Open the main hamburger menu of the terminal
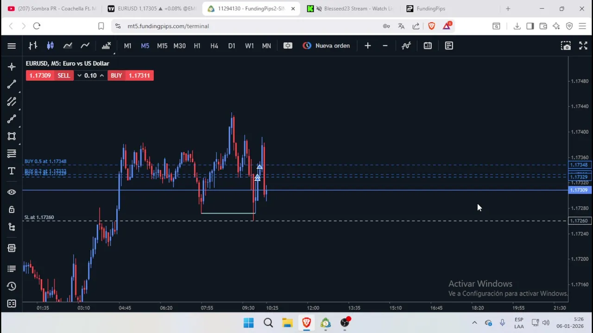Screen dimensions: 593x333 point(12,46)
